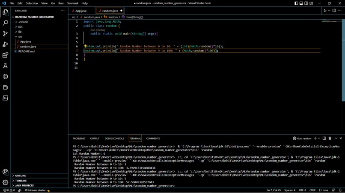This screenshot has width=345, height=193.
Task: Click the Run Java play button
Action: [325, 11]
